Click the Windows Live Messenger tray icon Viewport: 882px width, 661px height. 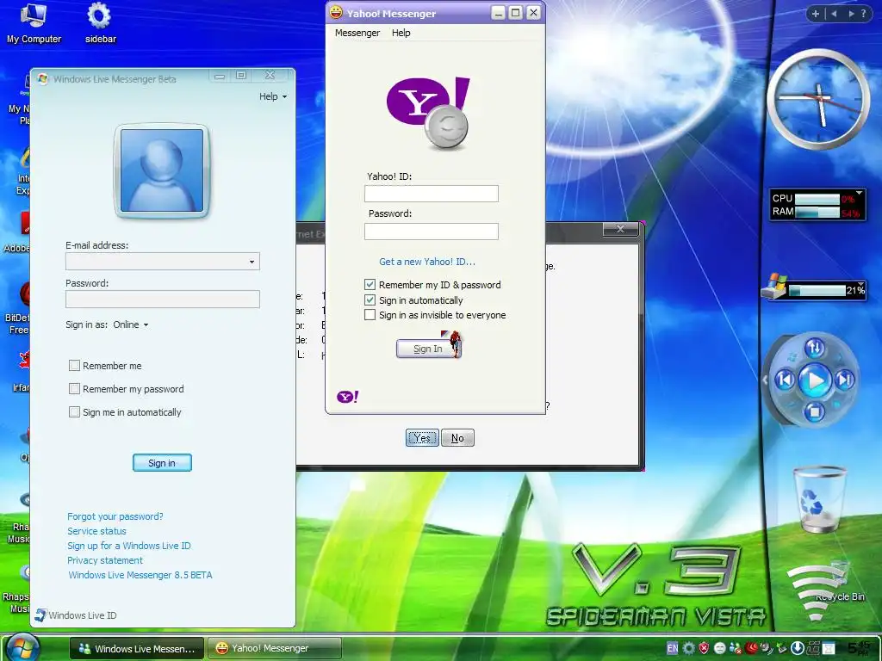[735, 648]
